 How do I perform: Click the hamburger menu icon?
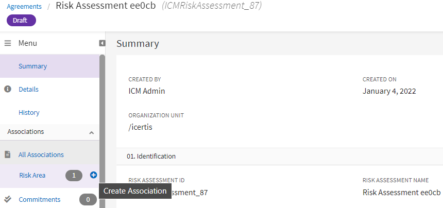[x=8, y=43]
